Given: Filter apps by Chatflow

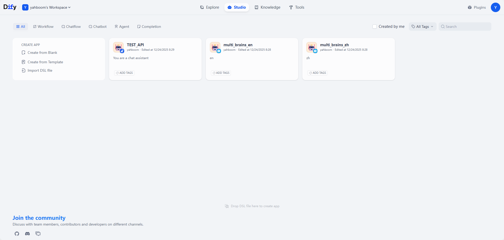Looking at the screenshot, I should pos(71,27).
